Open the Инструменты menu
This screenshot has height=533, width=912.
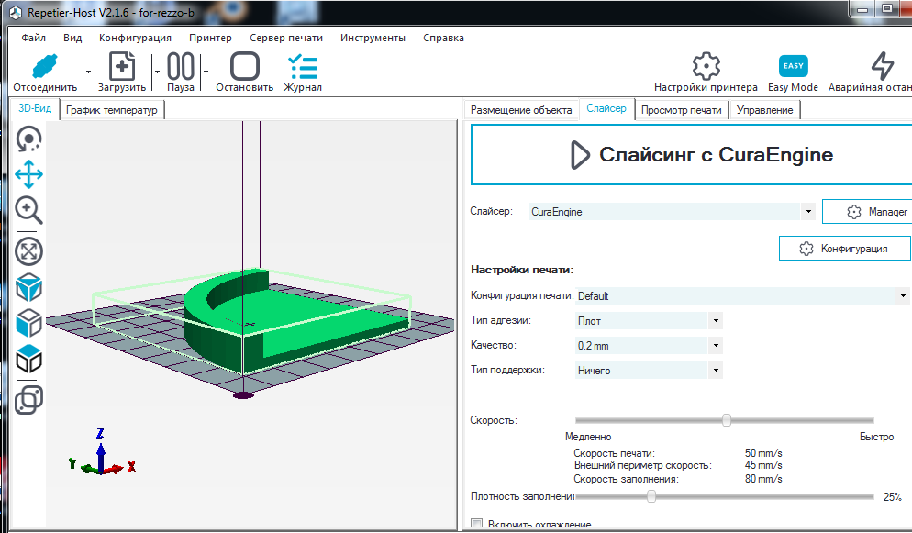click(373, 38)
